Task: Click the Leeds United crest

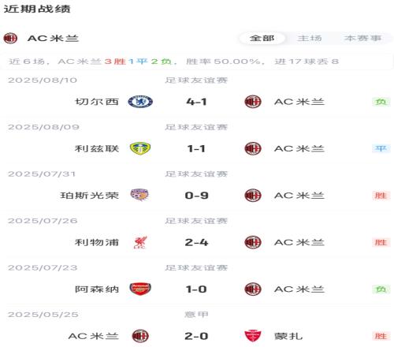Action: click(x=140, y=148)
